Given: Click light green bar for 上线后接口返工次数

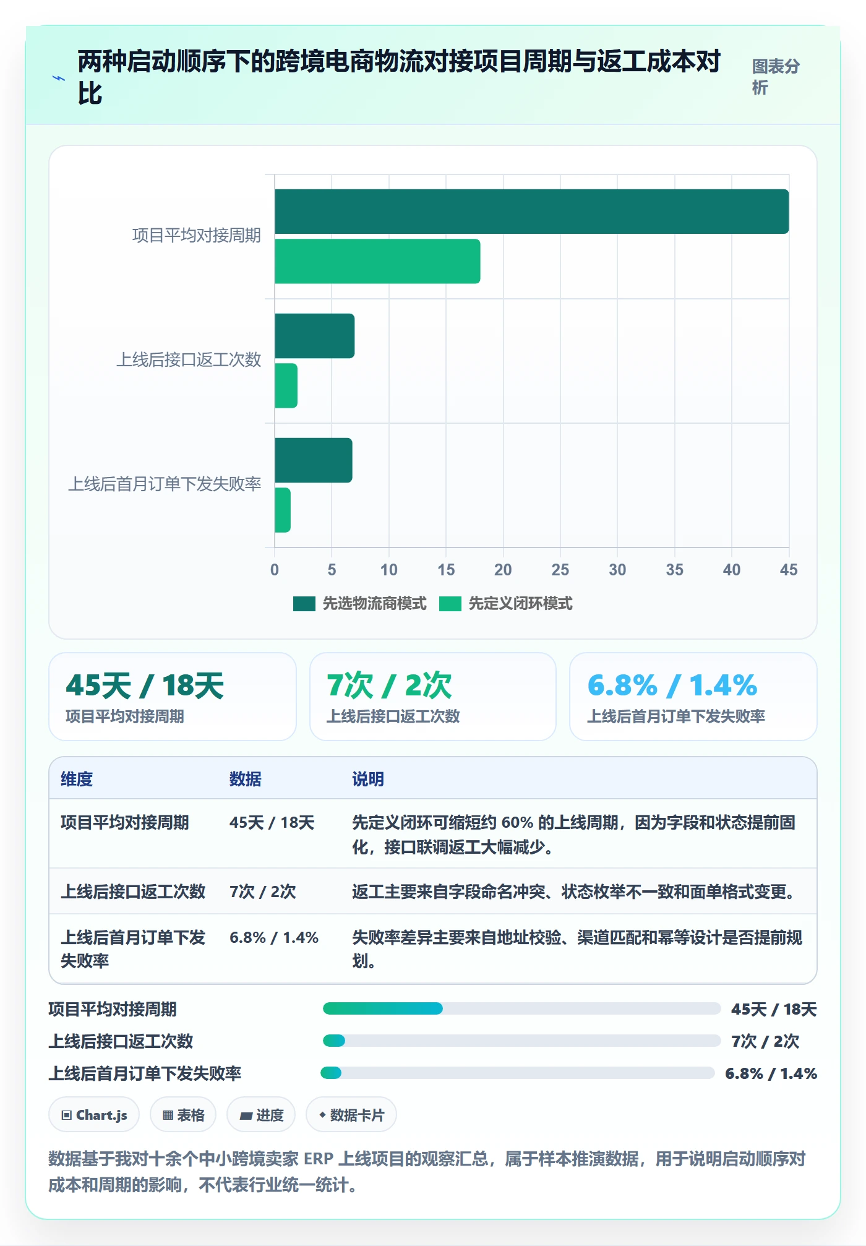Looking at the screenshot, I should tap(286, 385).
